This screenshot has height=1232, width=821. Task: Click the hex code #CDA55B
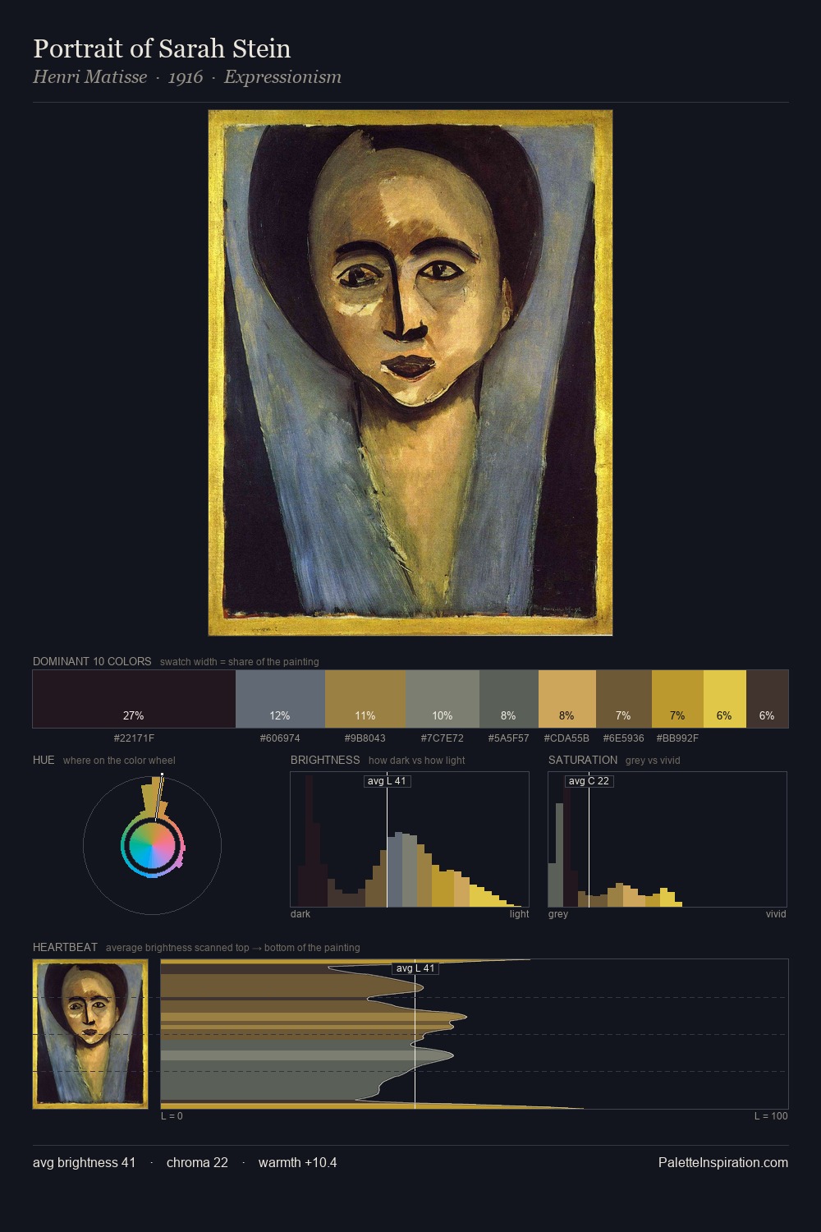(x=566, y=738)
